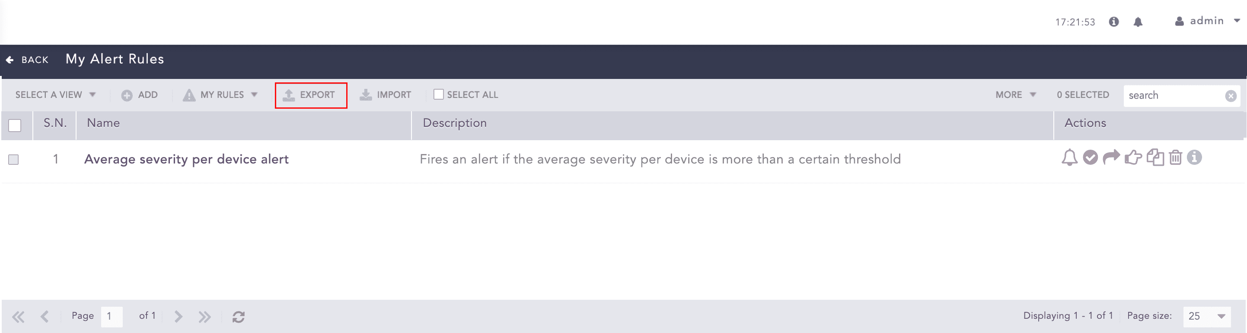Image resolution: width=1247 pixels, height=333 pixels.
Task: Click the bell icon in the rule's Actions
Action: pyautogui.click(x=1069, y=158)
